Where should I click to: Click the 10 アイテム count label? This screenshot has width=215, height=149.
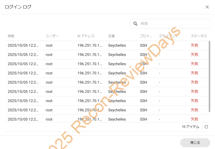click(x=190, y=127)
